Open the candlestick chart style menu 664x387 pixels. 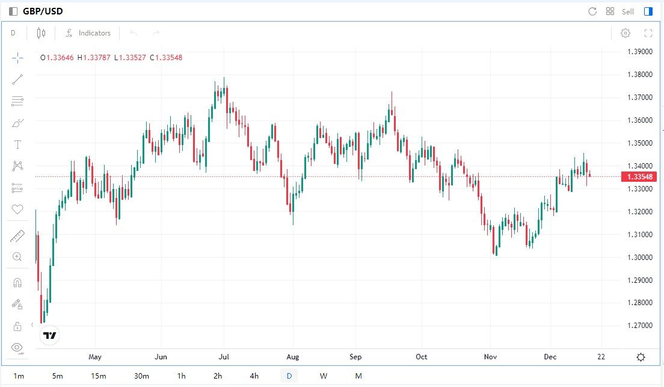coord(41,33)
